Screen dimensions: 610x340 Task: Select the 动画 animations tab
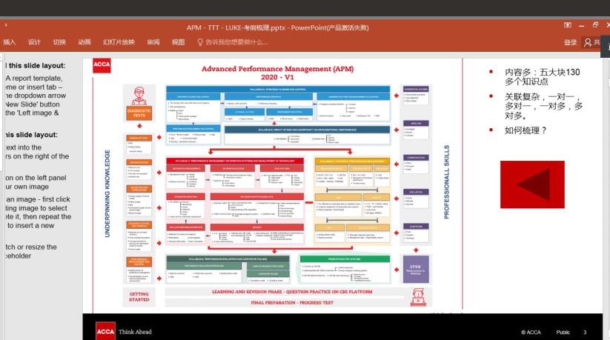tap(84, 42)
